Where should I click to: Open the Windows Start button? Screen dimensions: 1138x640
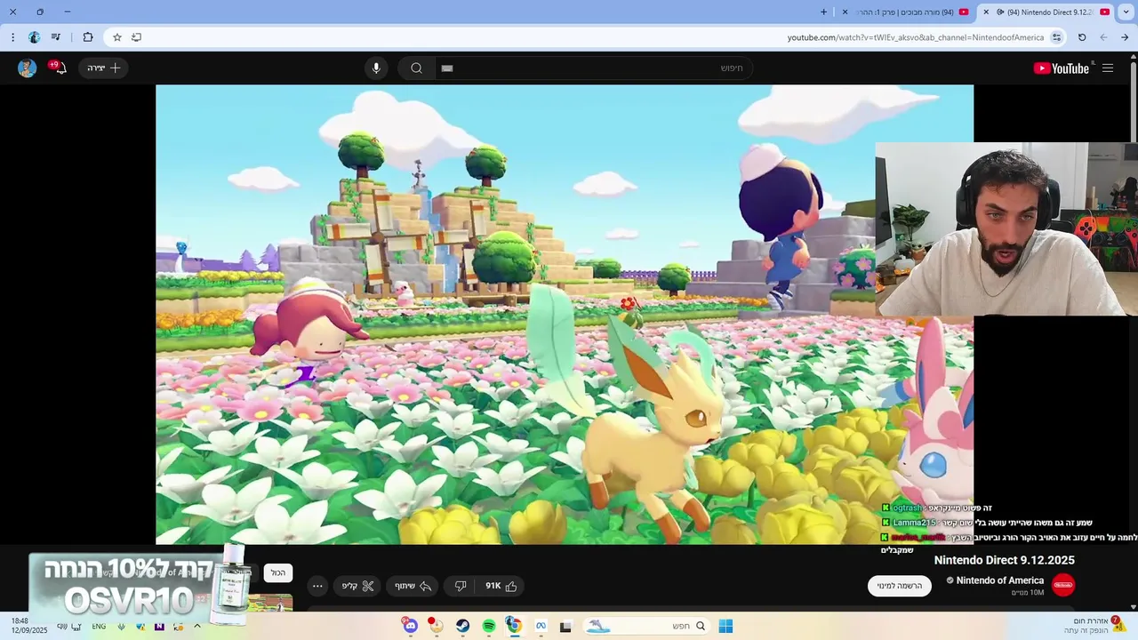725,626
